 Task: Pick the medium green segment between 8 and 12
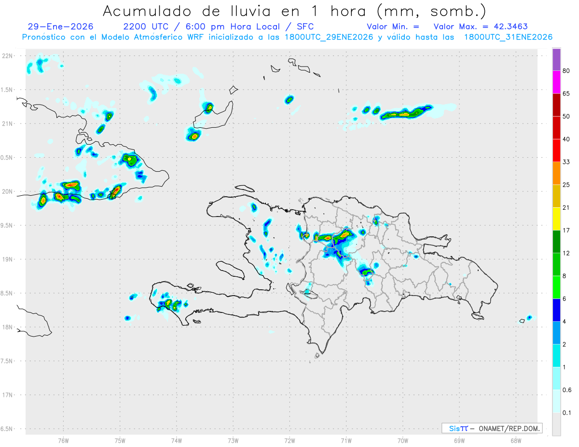[x=556, y=264]
